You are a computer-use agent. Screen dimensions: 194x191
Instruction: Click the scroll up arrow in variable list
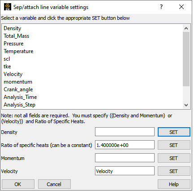[x=186, y=28]
